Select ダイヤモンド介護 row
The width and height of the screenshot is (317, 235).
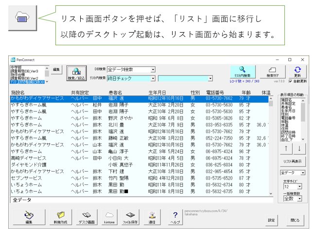click(139, 165)
